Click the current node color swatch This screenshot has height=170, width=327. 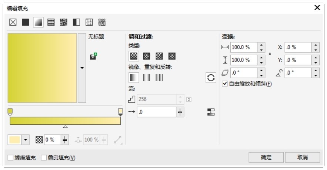[x=15, y=140]
